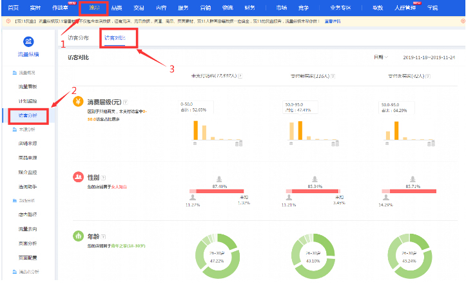Click the red 性别 people icon
The image size is (466, 284).
pyautogui.click(x=78, y=176)
